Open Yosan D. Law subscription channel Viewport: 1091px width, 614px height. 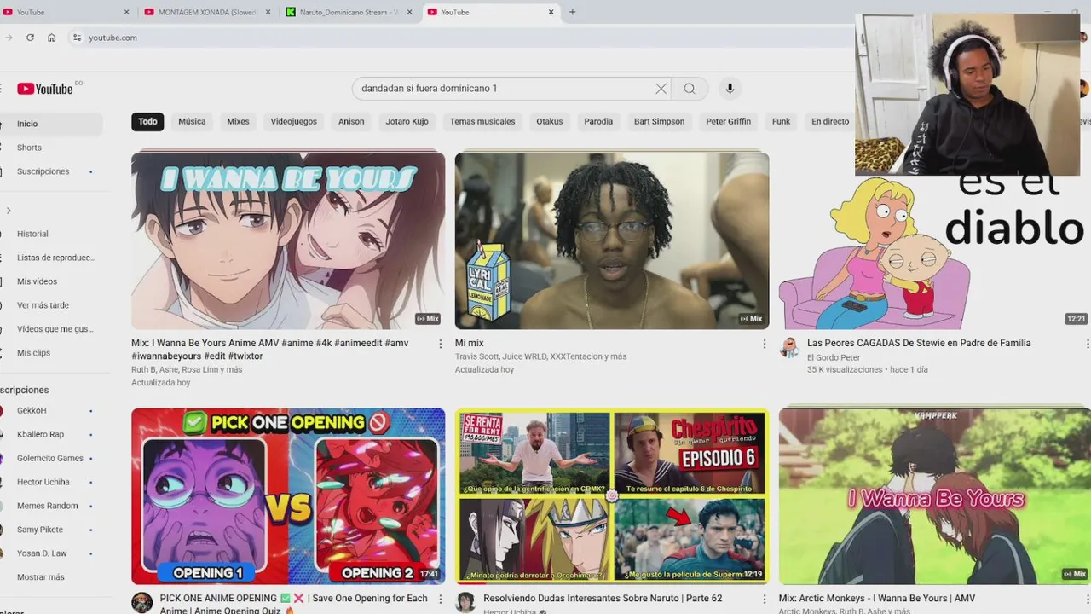[51, 553]
